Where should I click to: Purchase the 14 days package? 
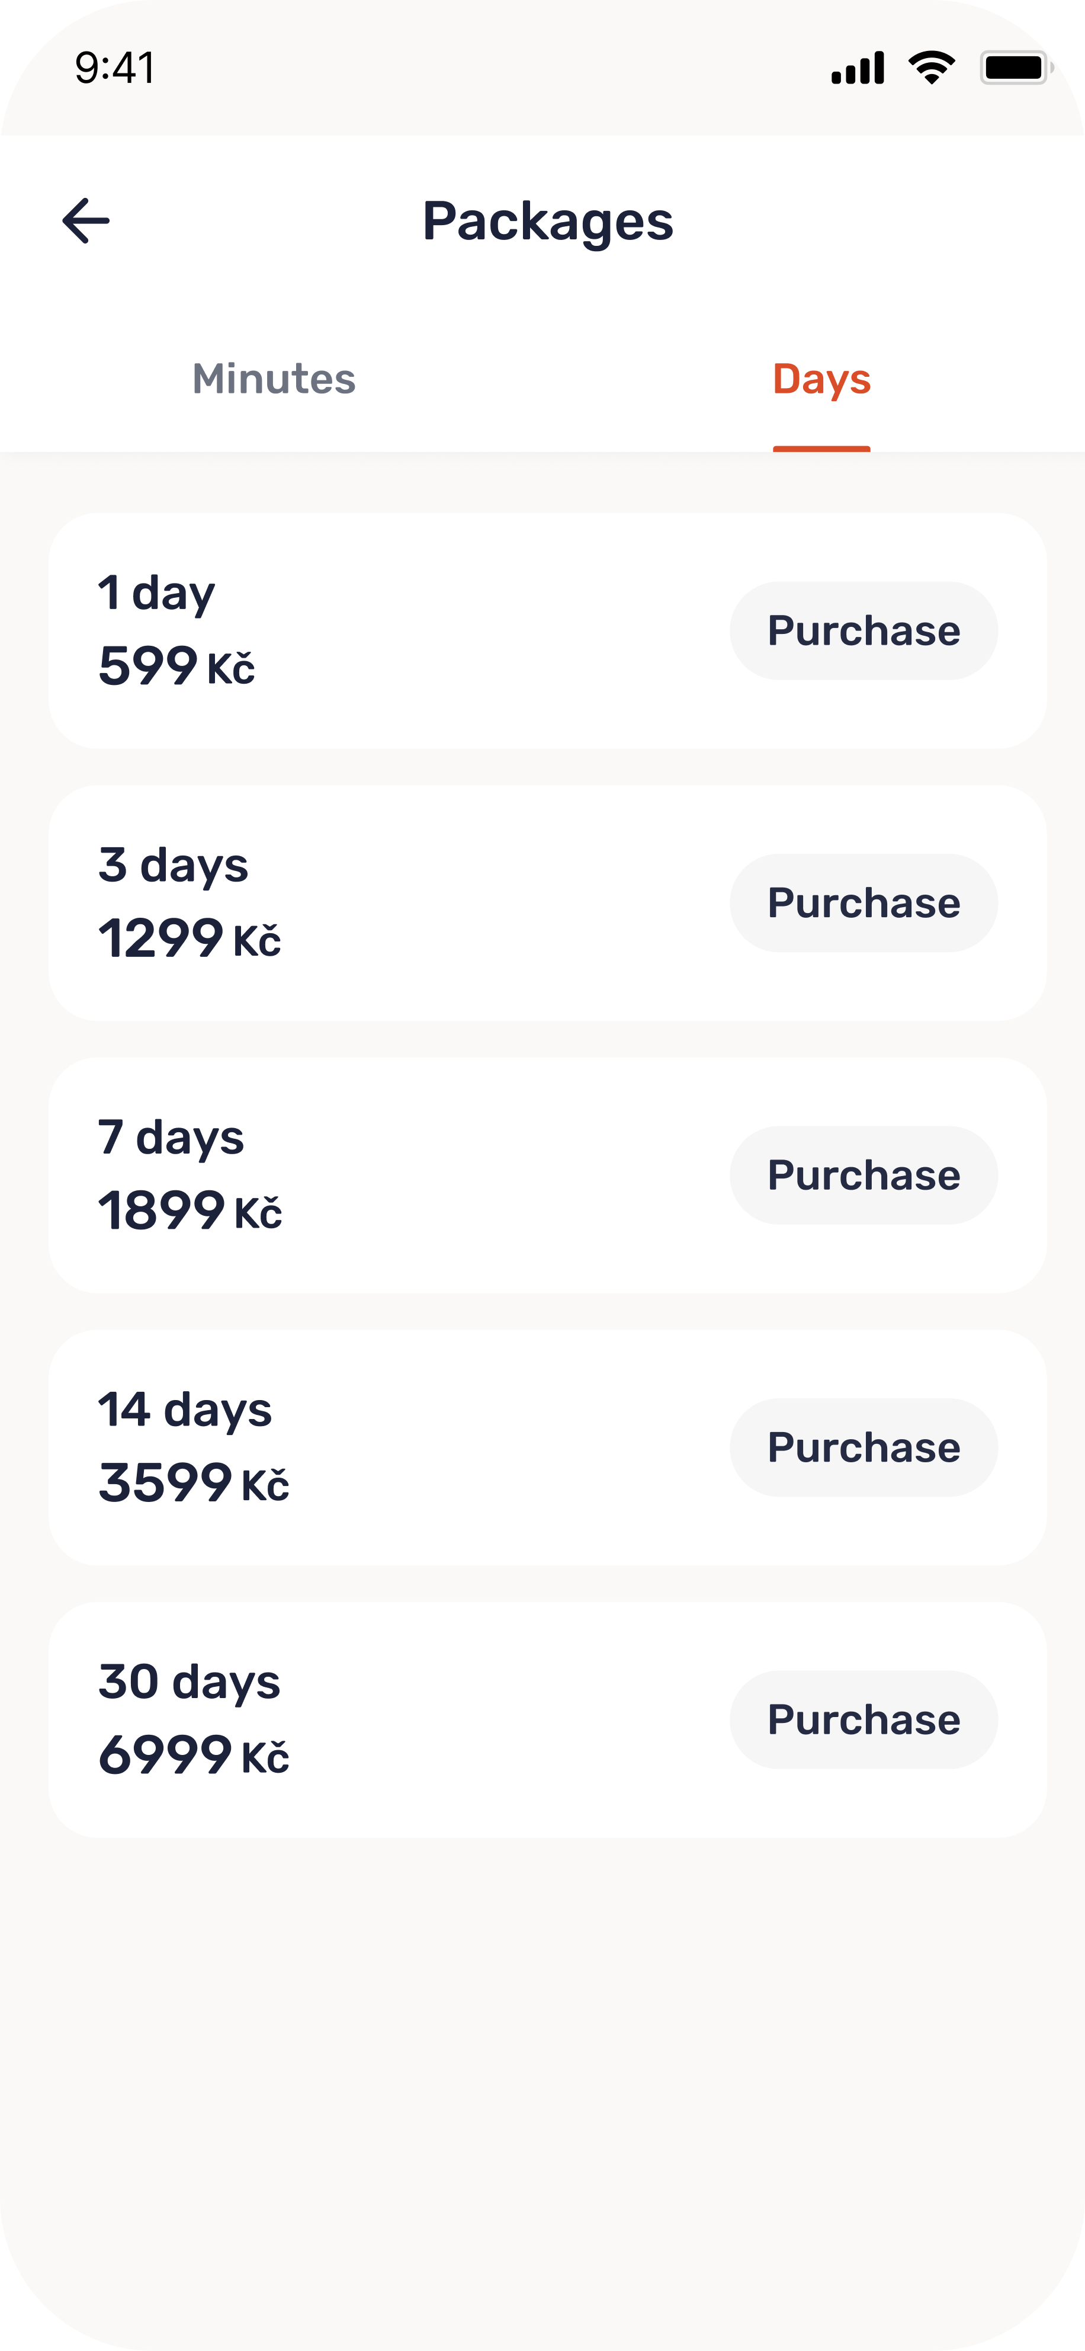[x=863, y=1447]
